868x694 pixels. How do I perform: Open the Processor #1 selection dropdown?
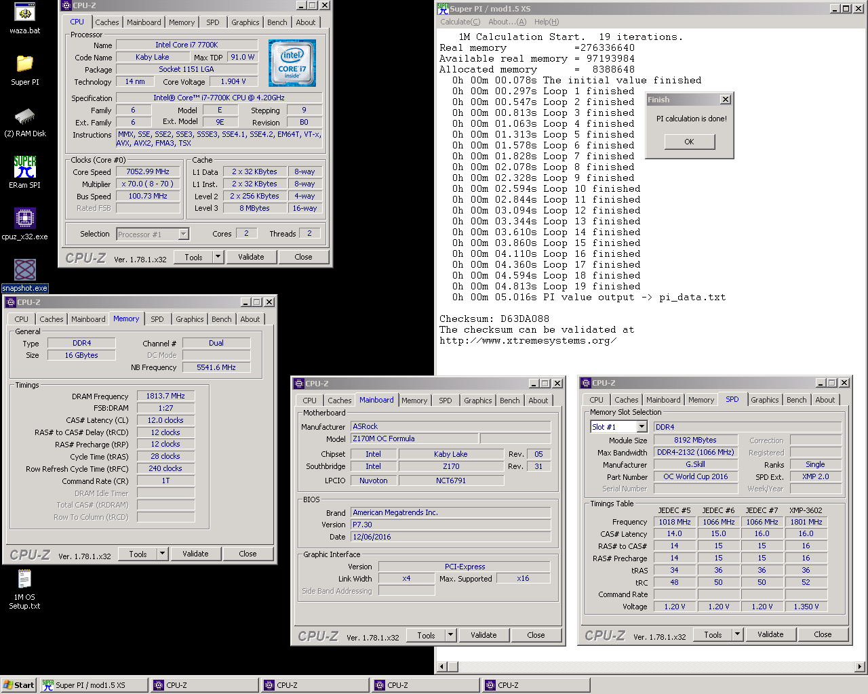[183, 234]
